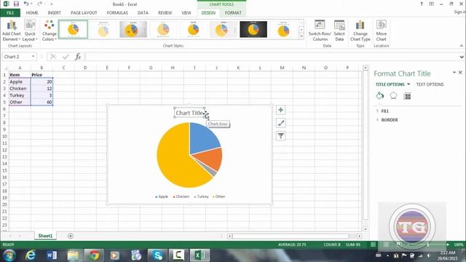Click the Undo arrow
Image resolution: width=466 pixels, height=262 pixels.
click(26, 4)
